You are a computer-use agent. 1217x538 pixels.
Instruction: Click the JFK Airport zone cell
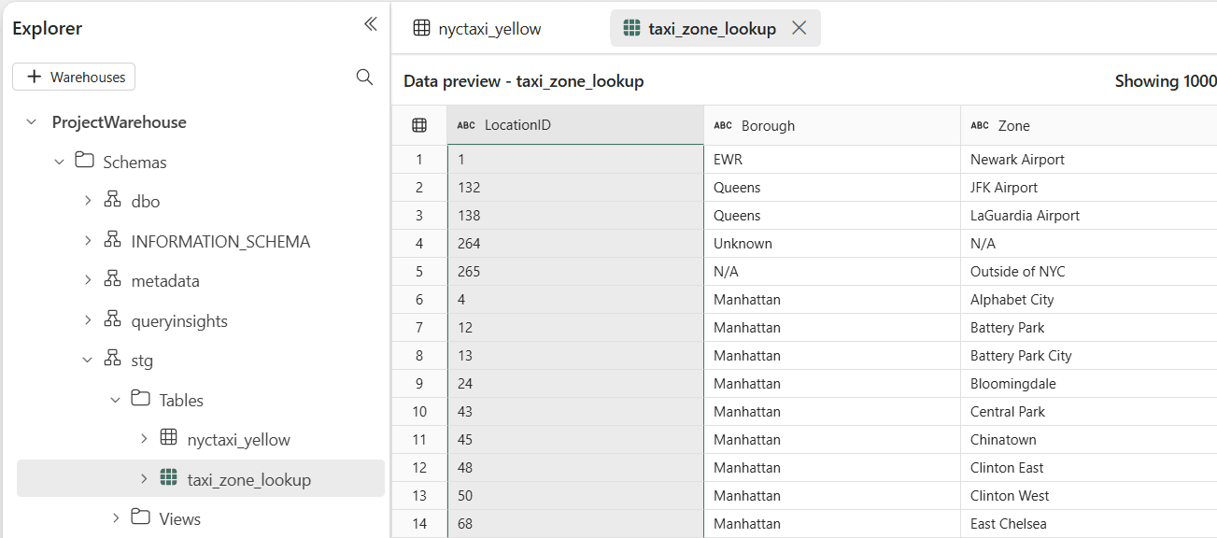[1089, 188]
